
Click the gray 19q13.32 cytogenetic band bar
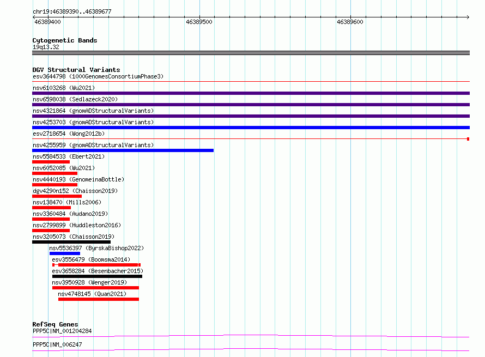point(251,53)
